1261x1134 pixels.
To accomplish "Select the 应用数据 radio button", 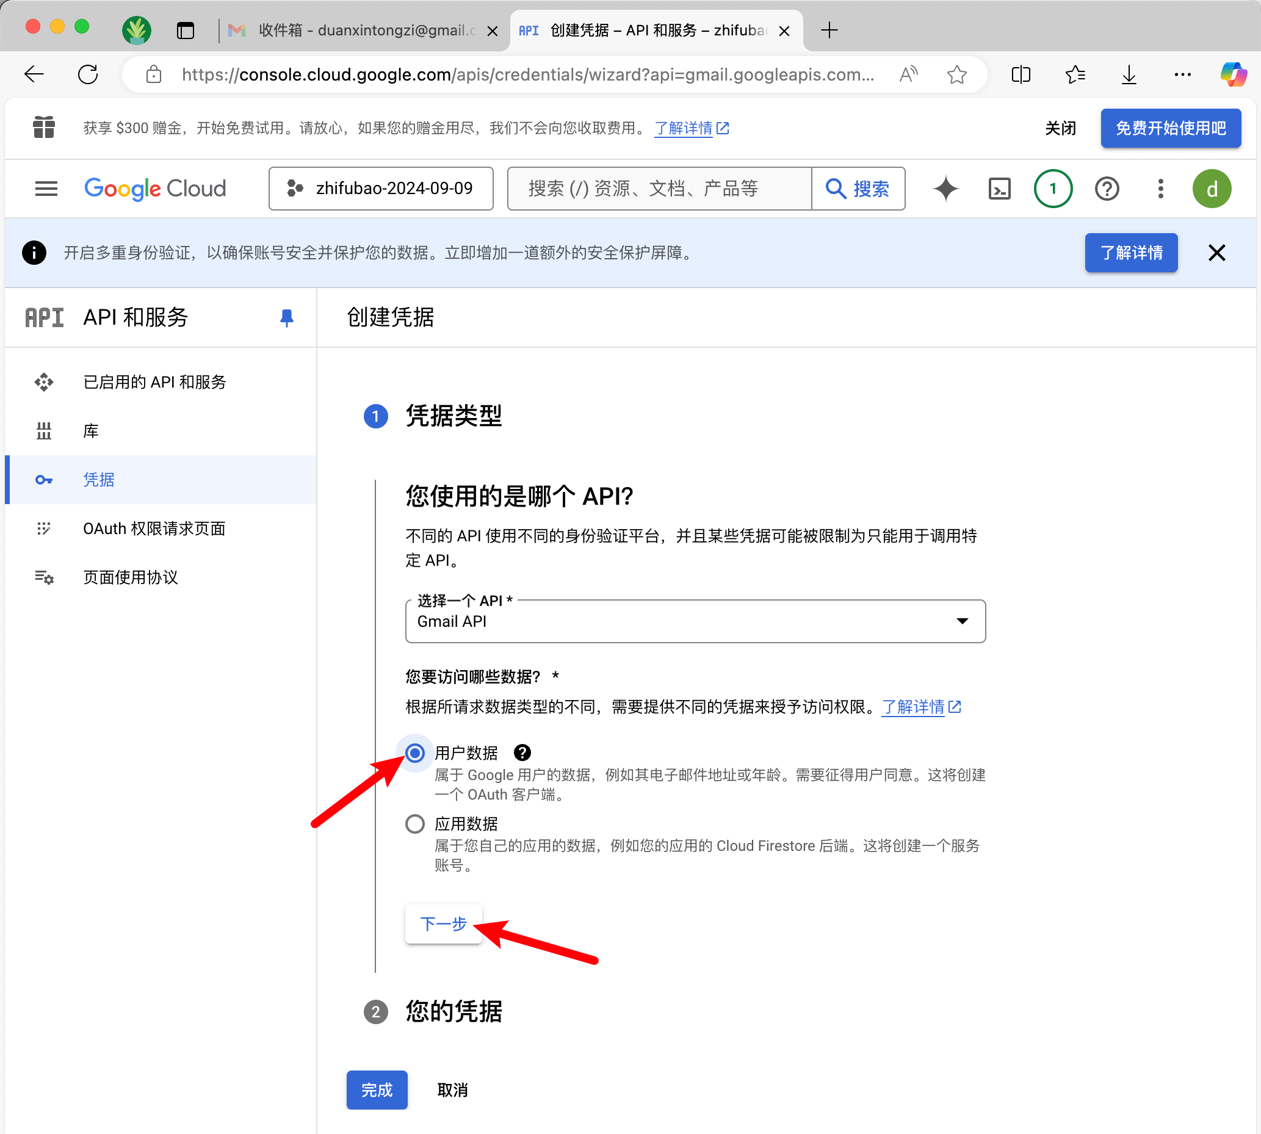I will 415,824.
